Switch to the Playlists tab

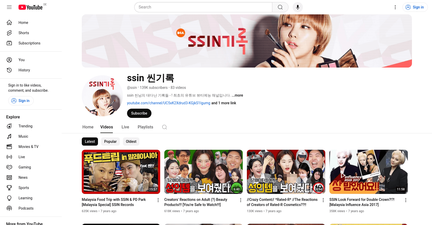145,127
